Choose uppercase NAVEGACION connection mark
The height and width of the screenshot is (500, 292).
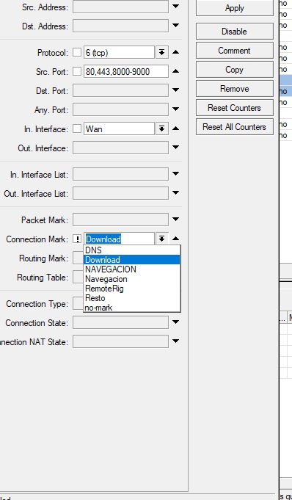tap(131, 269)
